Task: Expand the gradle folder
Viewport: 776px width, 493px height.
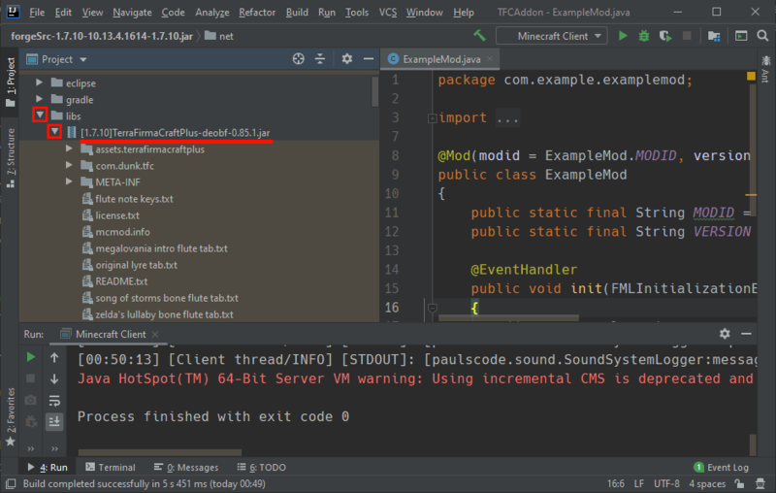Action: (39, 100)
